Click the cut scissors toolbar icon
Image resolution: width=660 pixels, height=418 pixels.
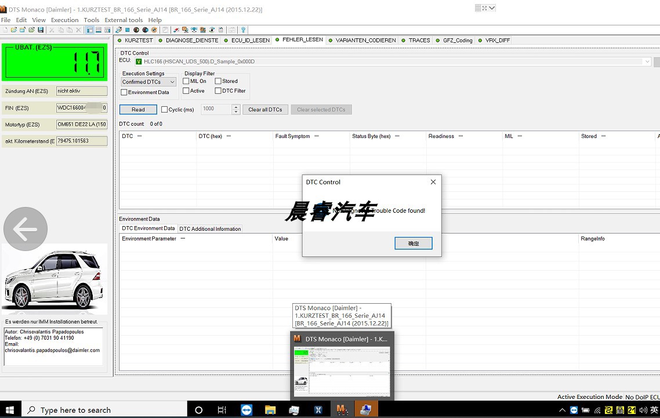pos(52,30)
